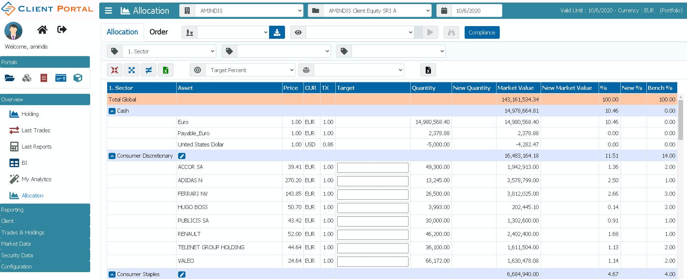
Task: Click the black Excel file icon
Action: (x=428, y=70)
